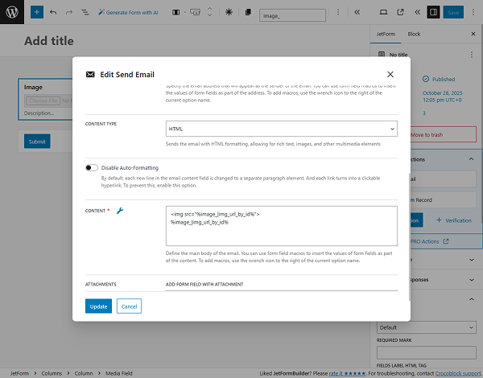Select Columns in the breadcrumb
The image size is (483, 378).
pos(52,373)
